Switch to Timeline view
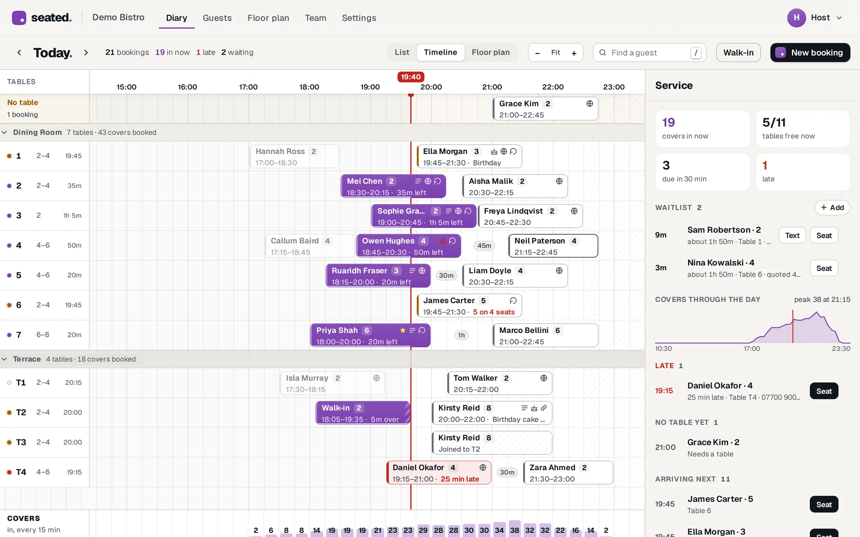This screenshot has width=860, height=537. click(440, 53)
